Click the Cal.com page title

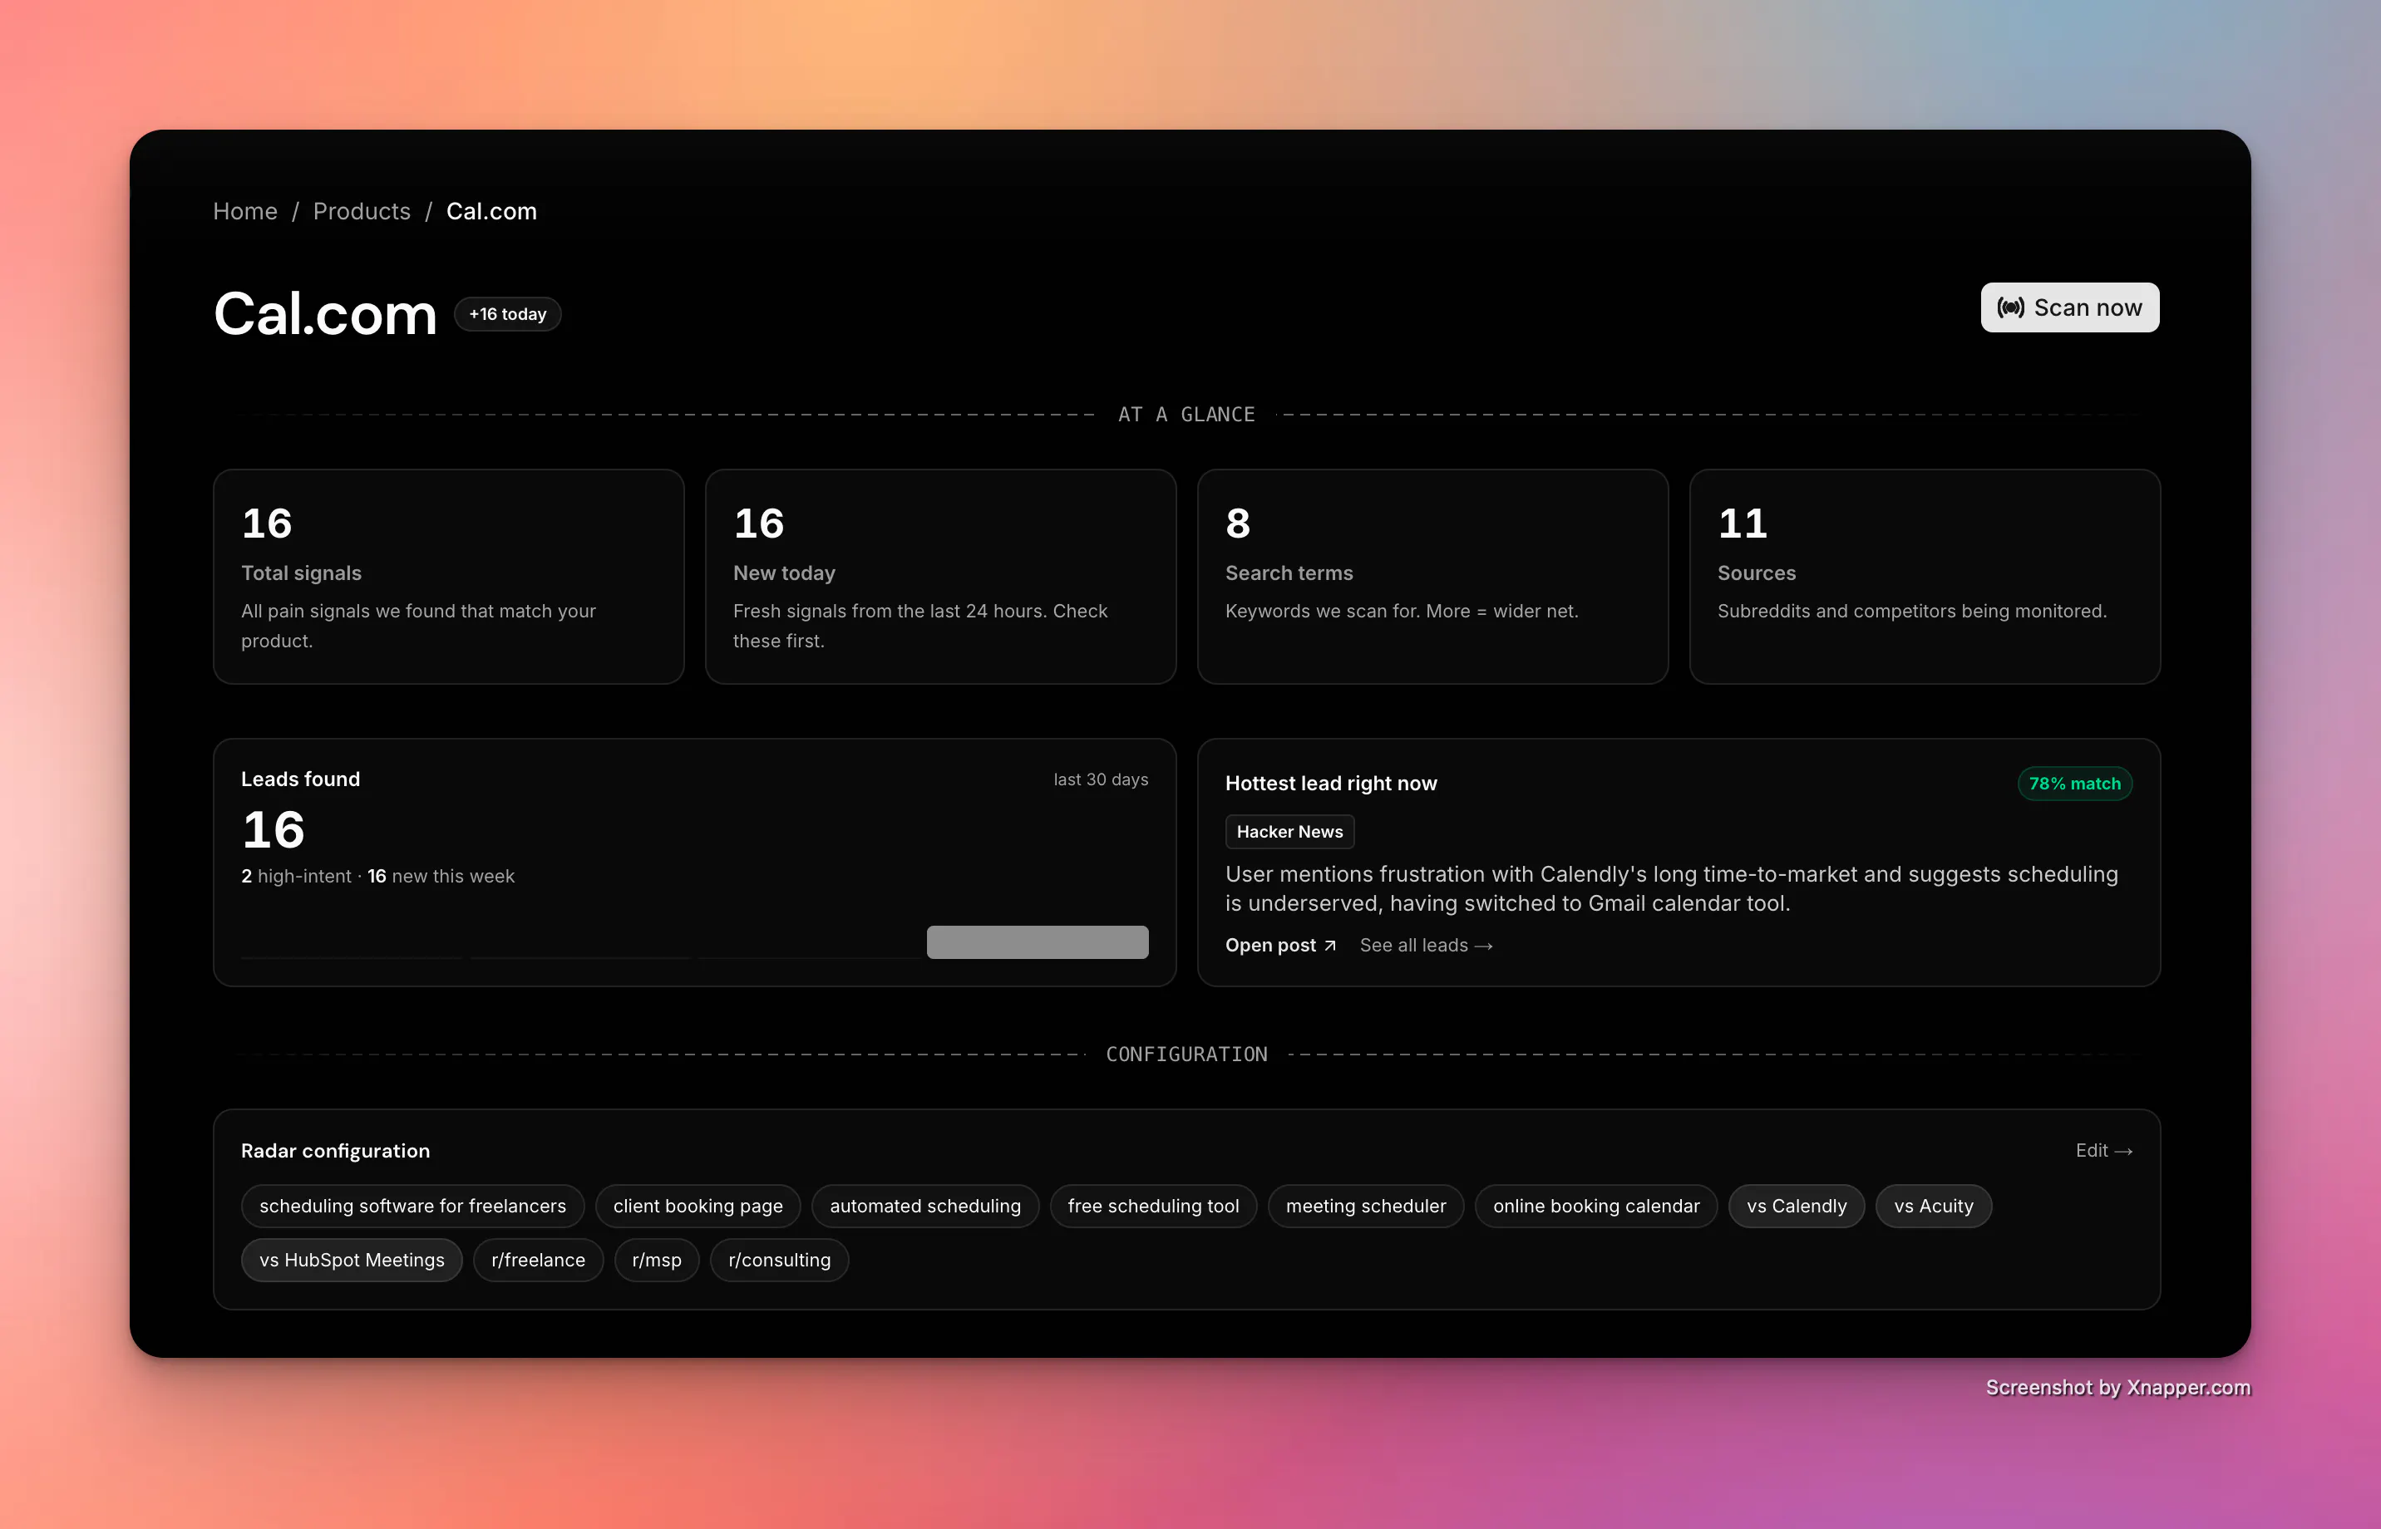click(325, 314)
